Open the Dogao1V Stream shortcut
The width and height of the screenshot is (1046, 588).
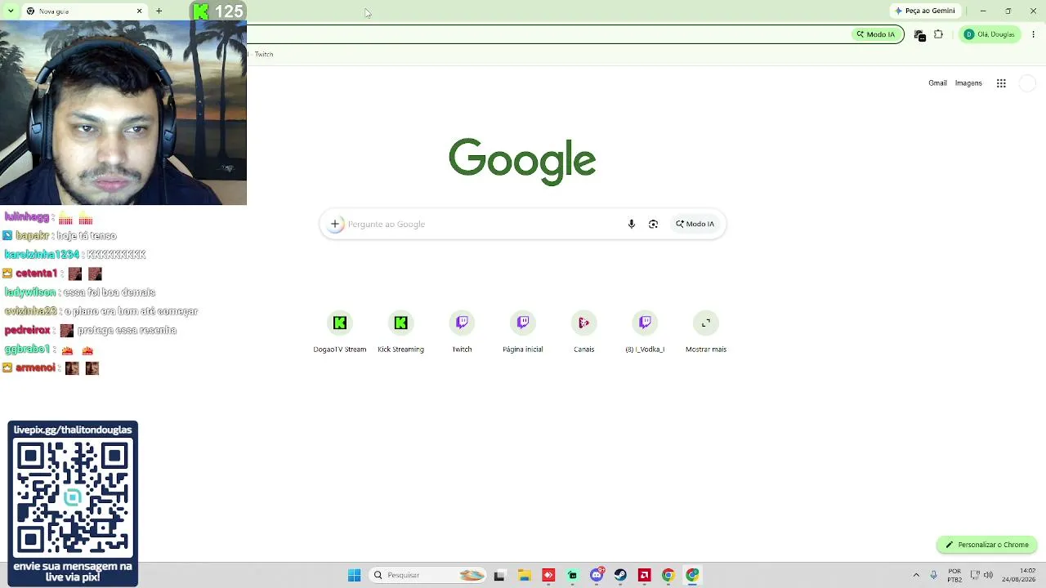tap(340, 332)
